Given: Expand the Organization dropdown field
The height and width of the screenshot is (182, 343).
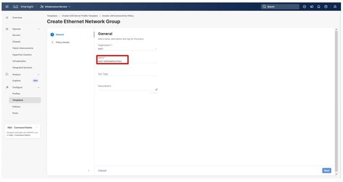Looking at the screenshot, I should coord(127,49).
